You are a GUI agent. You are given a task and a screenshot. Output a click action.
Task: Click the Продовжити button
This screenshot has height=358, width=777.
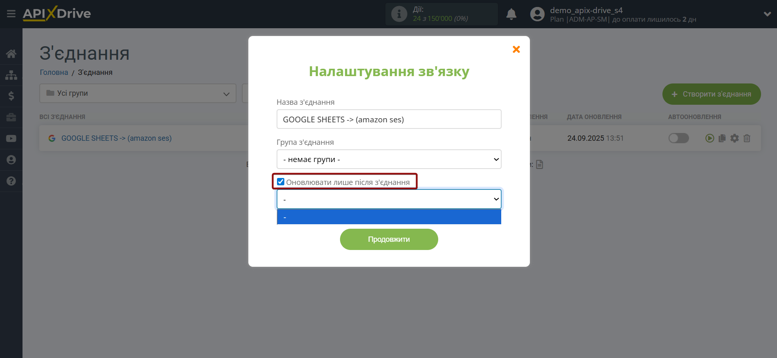(x=389, y=239)
